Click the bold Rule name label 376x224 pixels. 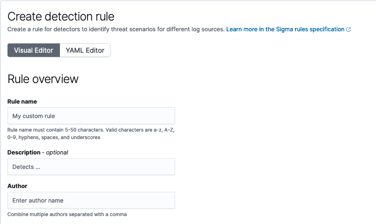click(22, 102)
